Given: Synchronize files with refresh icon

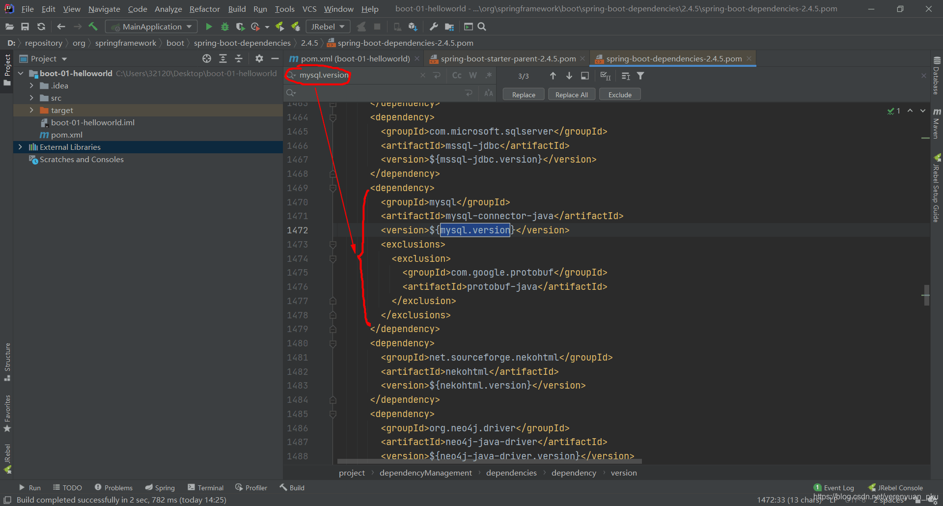Looking at the screenshot, I should pyautogui.click(x=41, y=27).
